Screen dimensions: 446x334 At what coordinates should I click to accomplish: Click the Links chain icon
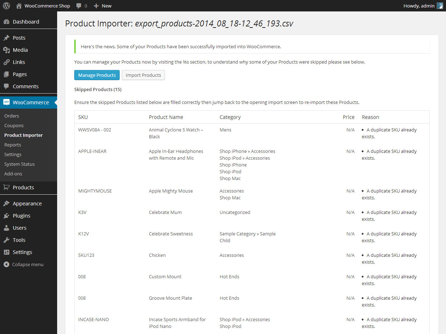6,62
